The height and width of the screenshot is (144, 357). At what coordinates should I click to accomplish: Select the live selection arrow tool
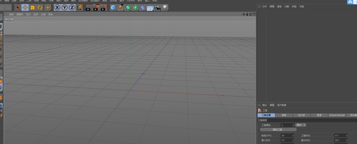coord(18,7)
